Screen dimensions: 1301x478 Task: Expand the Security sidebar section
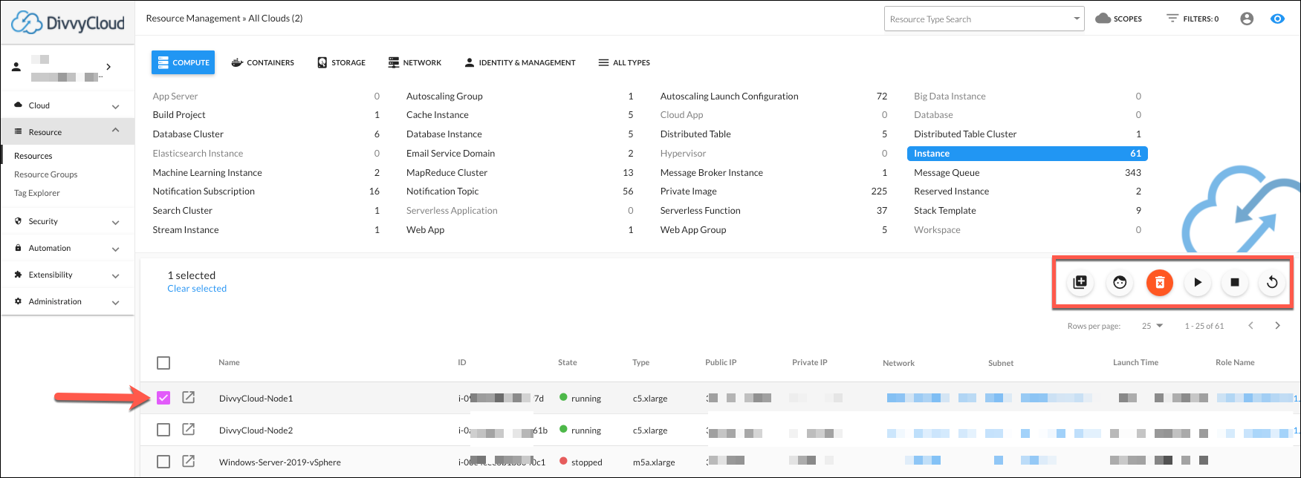tap(68, 221)
